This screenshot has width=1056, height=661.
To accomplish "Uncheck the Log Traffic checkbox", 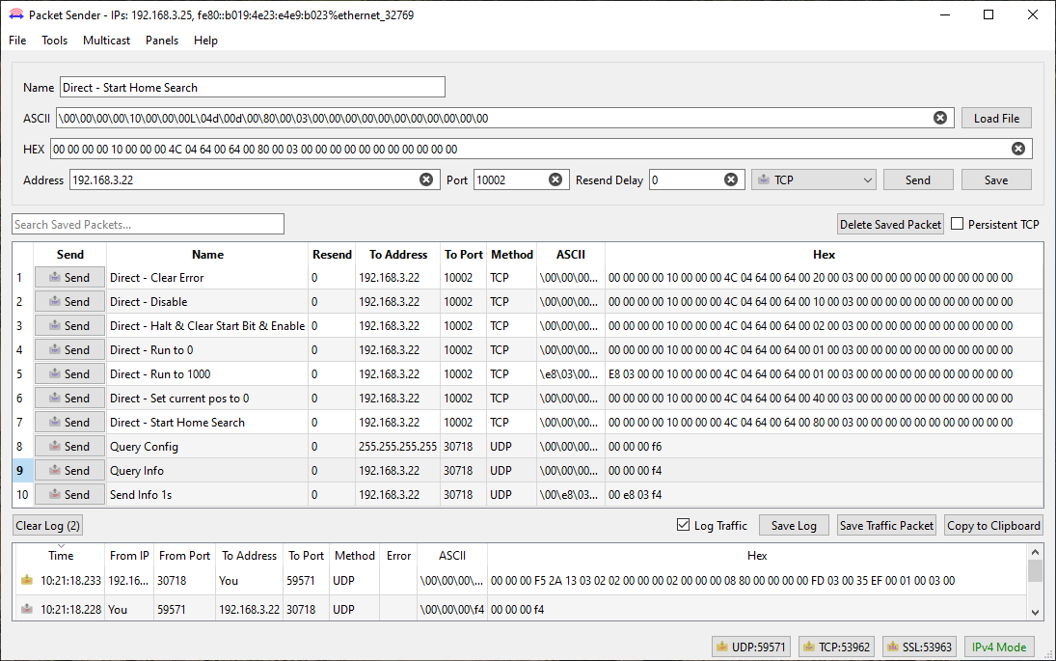I will [x=684, y=525].
